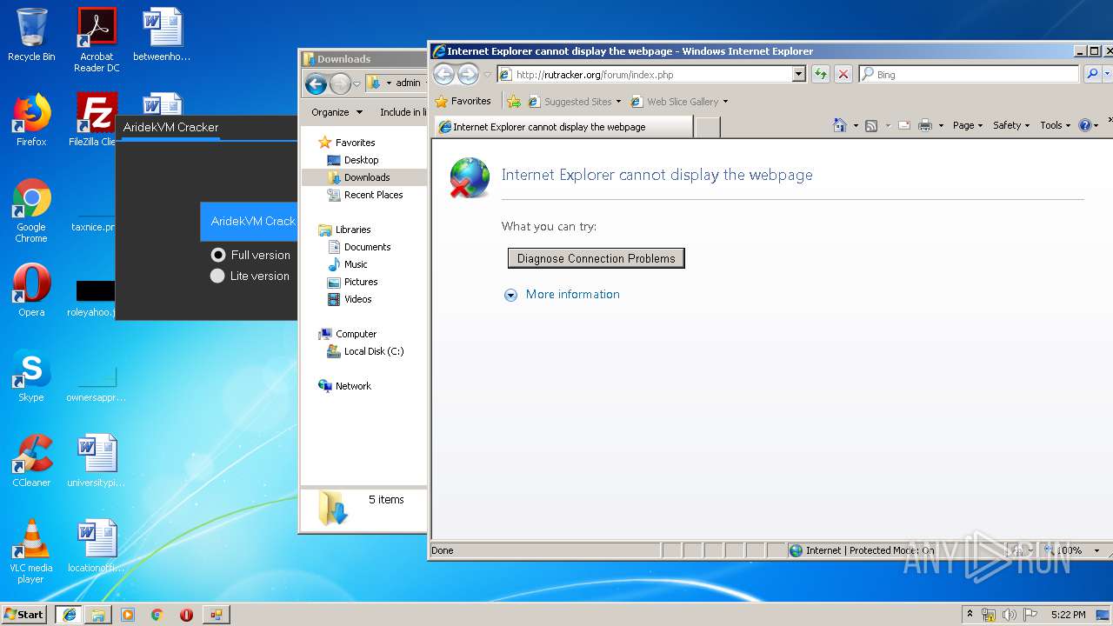Click the More information link

click(573, 295)
